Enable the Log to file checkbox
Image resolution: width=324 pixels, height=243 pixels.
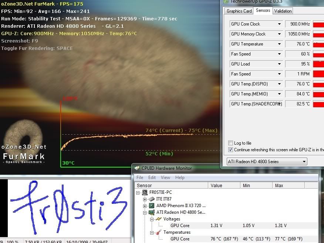[x=230, y=143]
